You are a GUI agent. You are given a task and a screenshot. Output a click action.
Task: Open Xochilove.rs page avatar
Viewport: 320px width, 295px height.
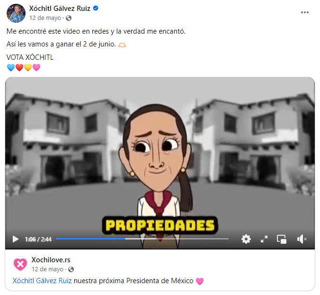[20, 264]
